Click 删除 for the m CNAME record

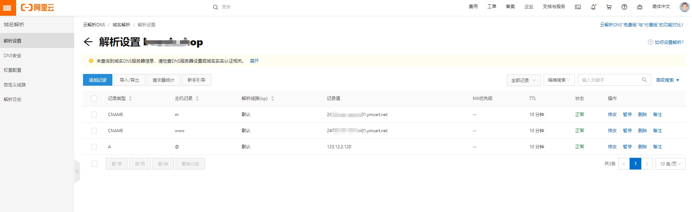pyautogui.click(x=642, y=115)
